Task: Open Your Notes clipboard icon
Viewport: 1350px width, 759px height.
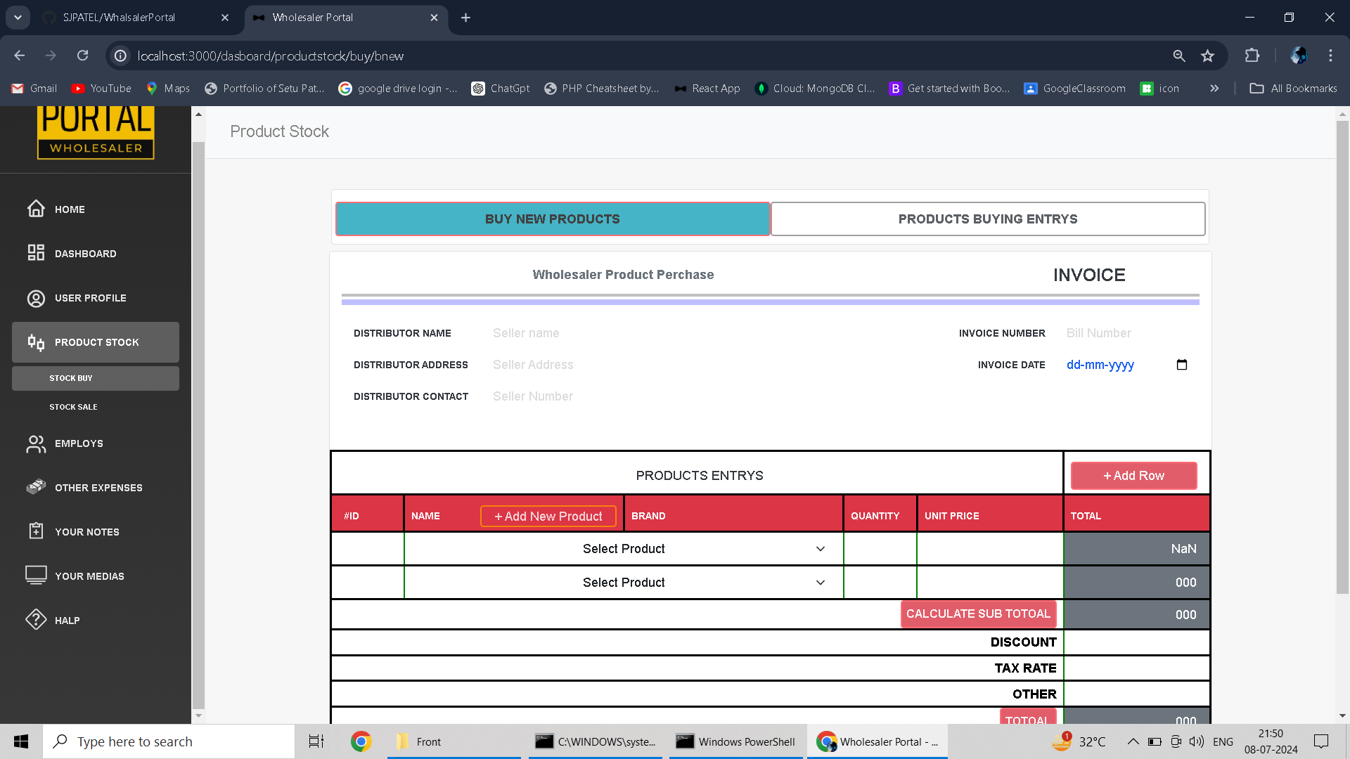Action: (36, 531)
